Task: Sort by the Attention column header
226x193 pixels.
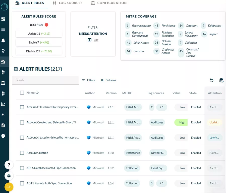Action: [x=215, y=93]
